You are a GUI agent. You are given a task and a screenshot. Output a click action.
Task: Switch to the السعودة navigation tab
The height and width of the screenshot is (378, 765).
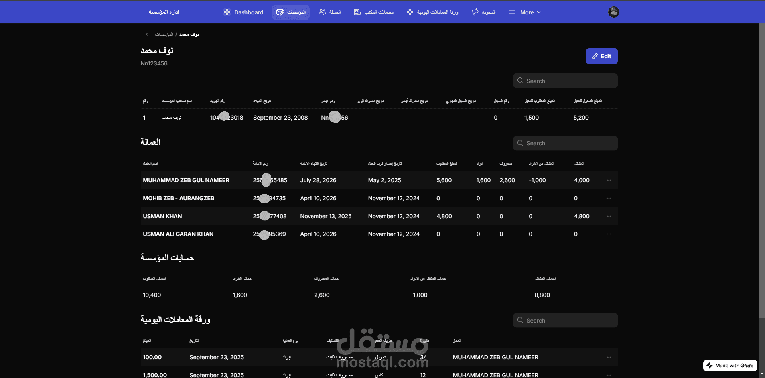tap(483, 12)
